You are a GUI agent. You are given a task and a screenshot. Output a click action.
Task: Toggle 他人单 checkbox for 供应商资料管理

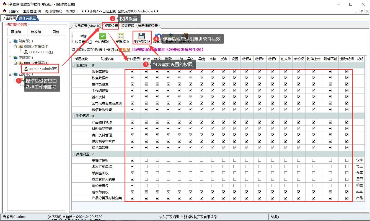pyautogui.click(x=286, y=141)
